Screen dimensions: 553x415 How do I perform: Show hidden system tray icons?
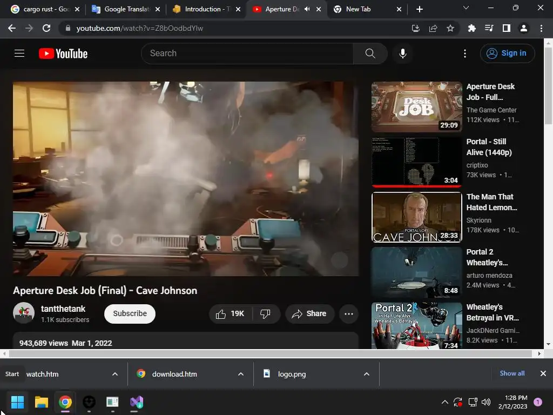(x=445, y=402)
